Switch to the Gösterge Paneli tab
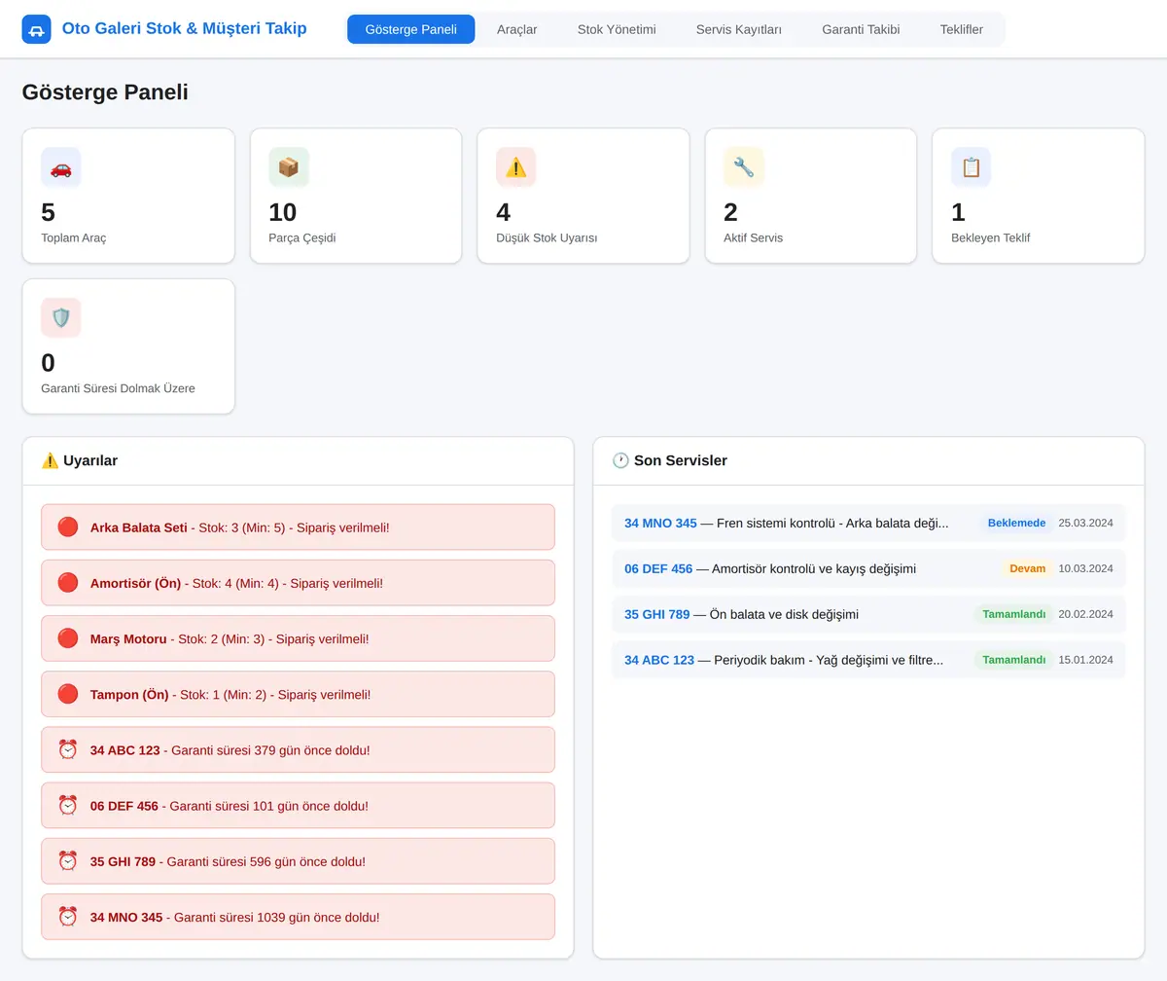1167x981 pixels. tap(411, 29)
